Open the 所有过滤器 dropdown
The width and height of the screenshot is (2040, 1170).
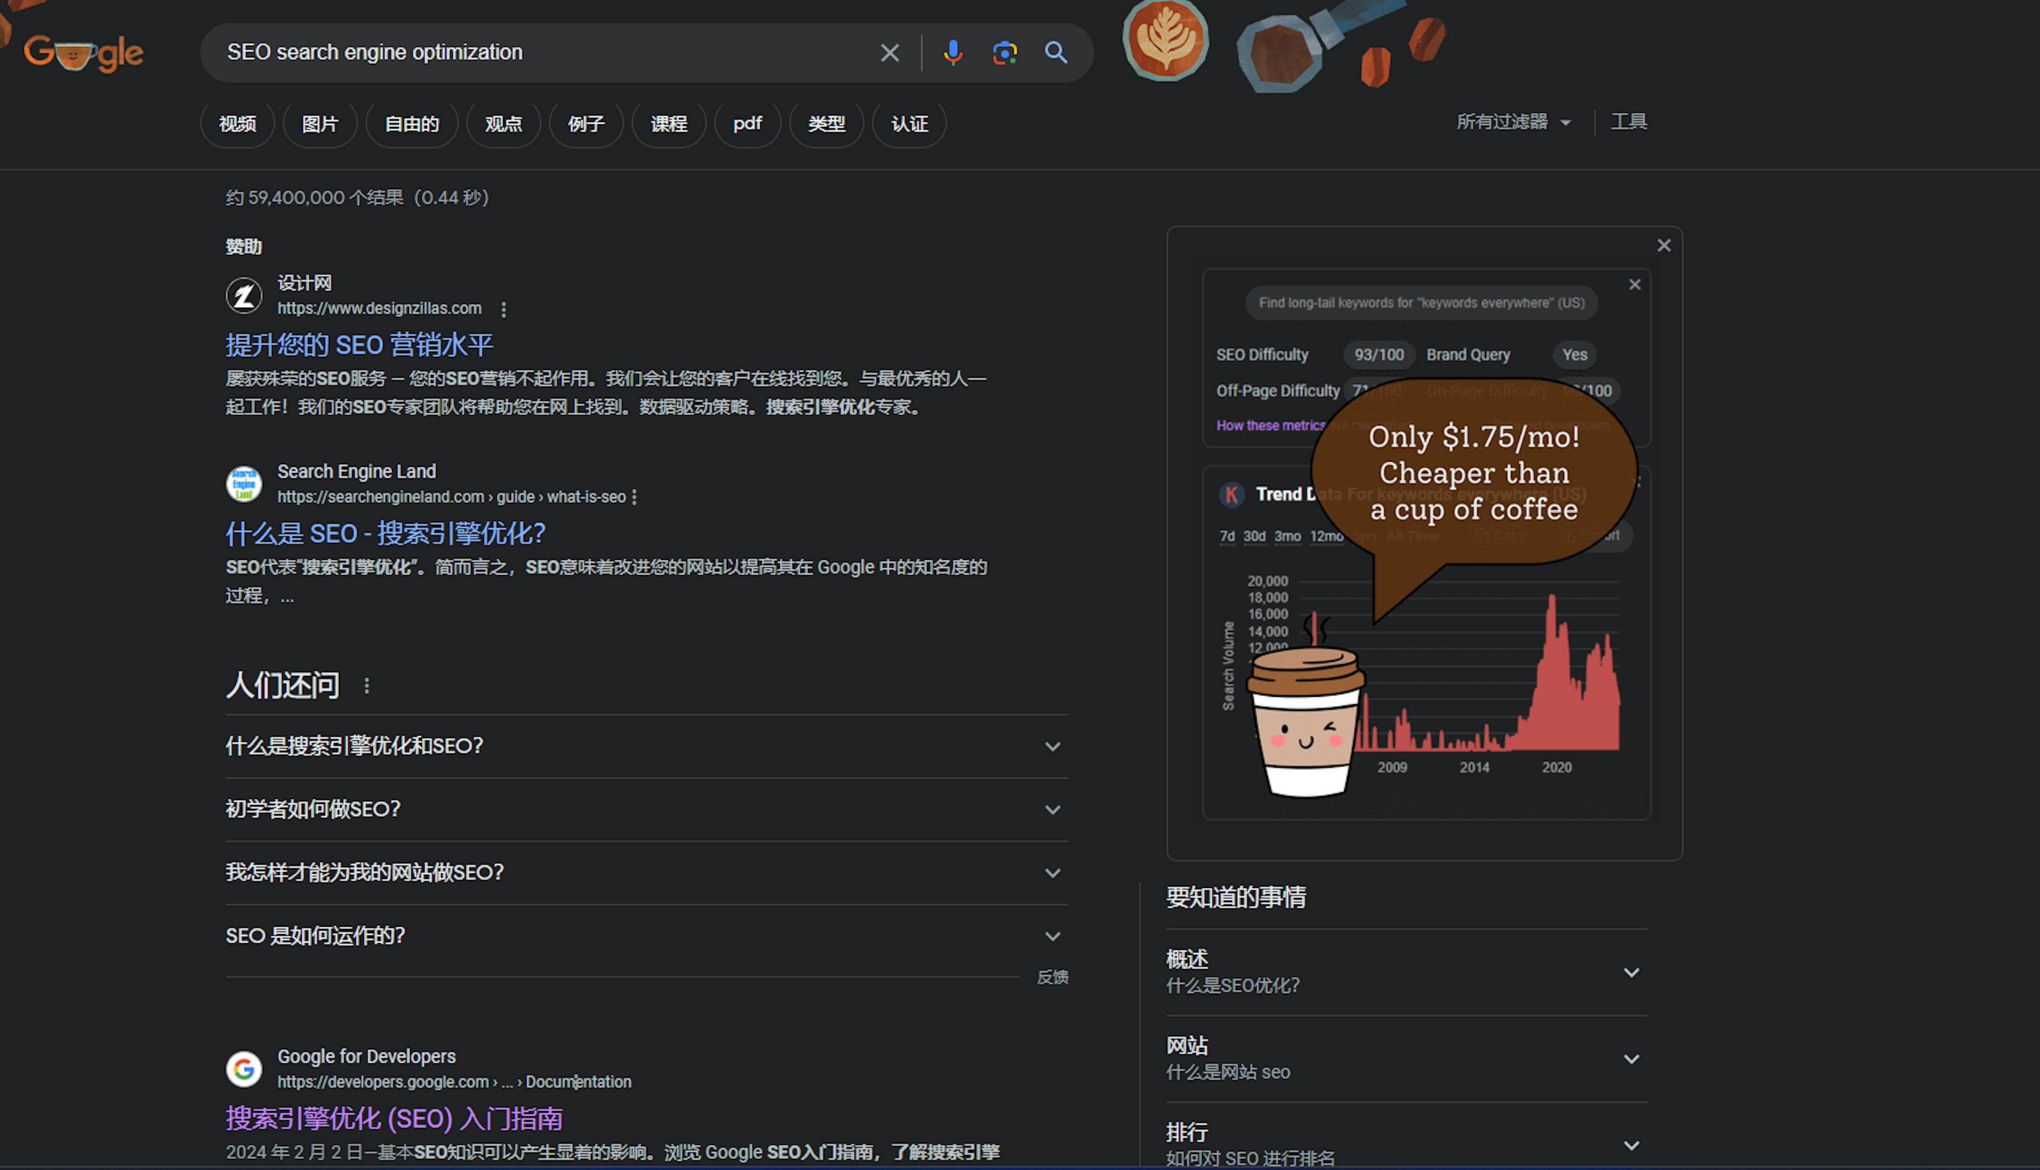click(1514, 122)
